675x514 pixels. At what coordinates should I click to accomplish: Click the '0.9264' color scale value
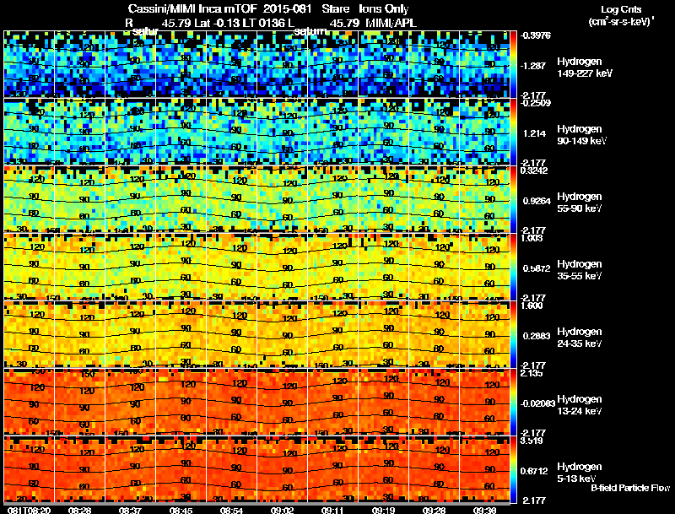click(537, 201)
